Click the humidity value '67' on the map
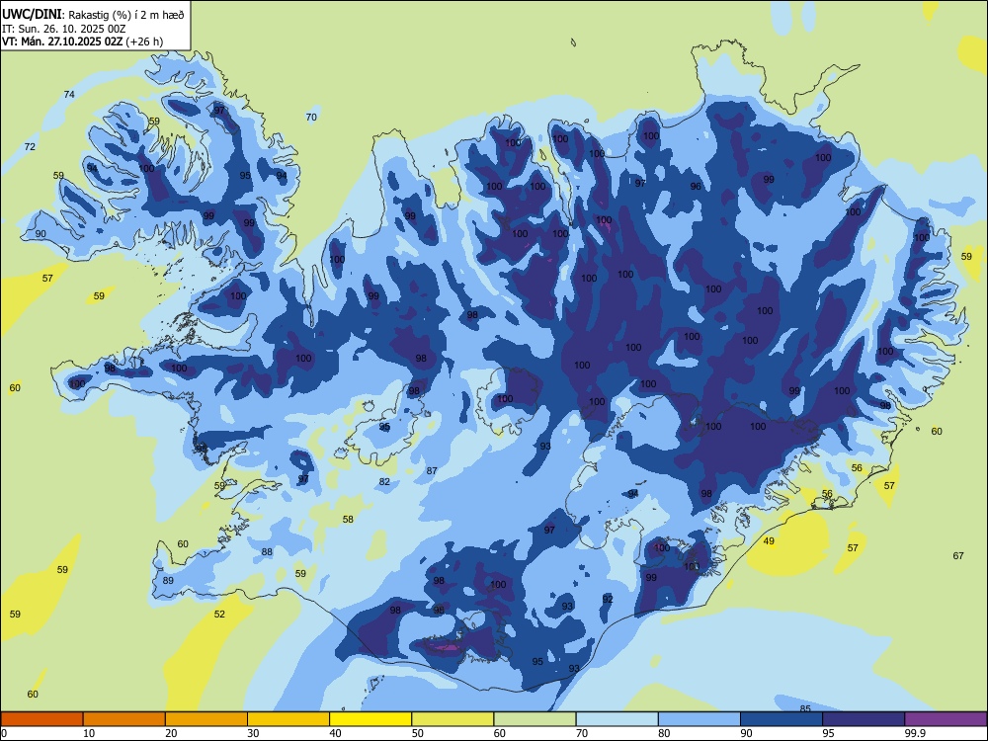Screen dimensions: 988x741 coord(958,555)
